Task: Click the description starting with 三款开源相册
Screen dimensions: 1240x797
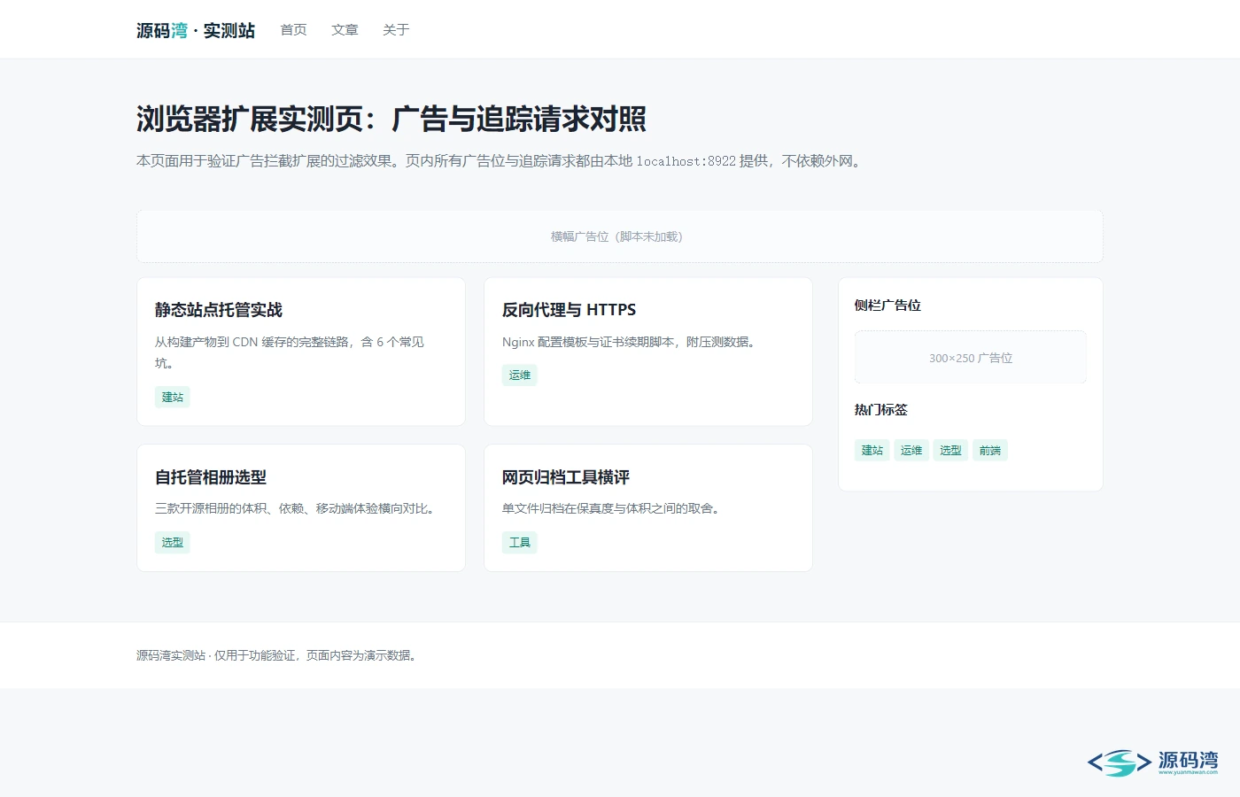Action: pyautogui.click(x=297, y=508)
